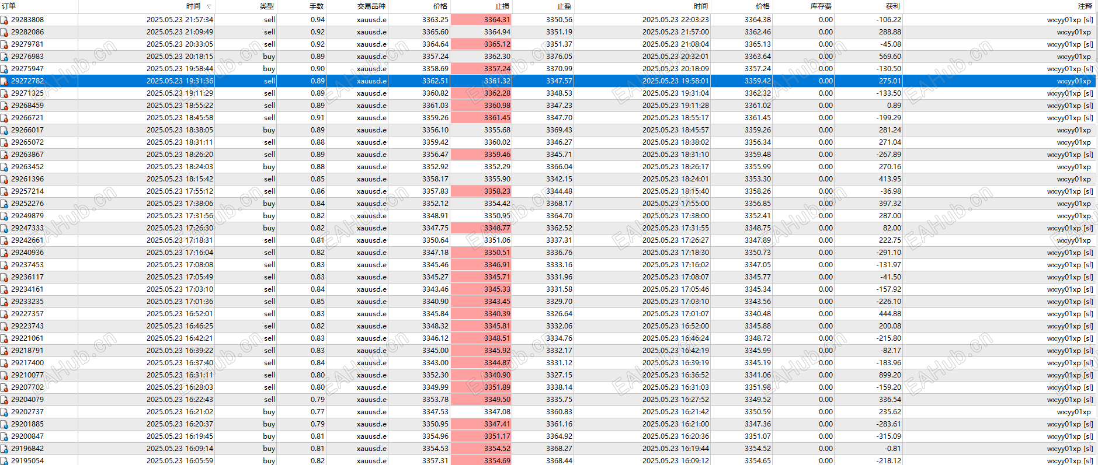Image resolution: width=1098 pixels, height=465 pixels.
Task: Click the icon for order 29275947
Action: click(4, 69)
